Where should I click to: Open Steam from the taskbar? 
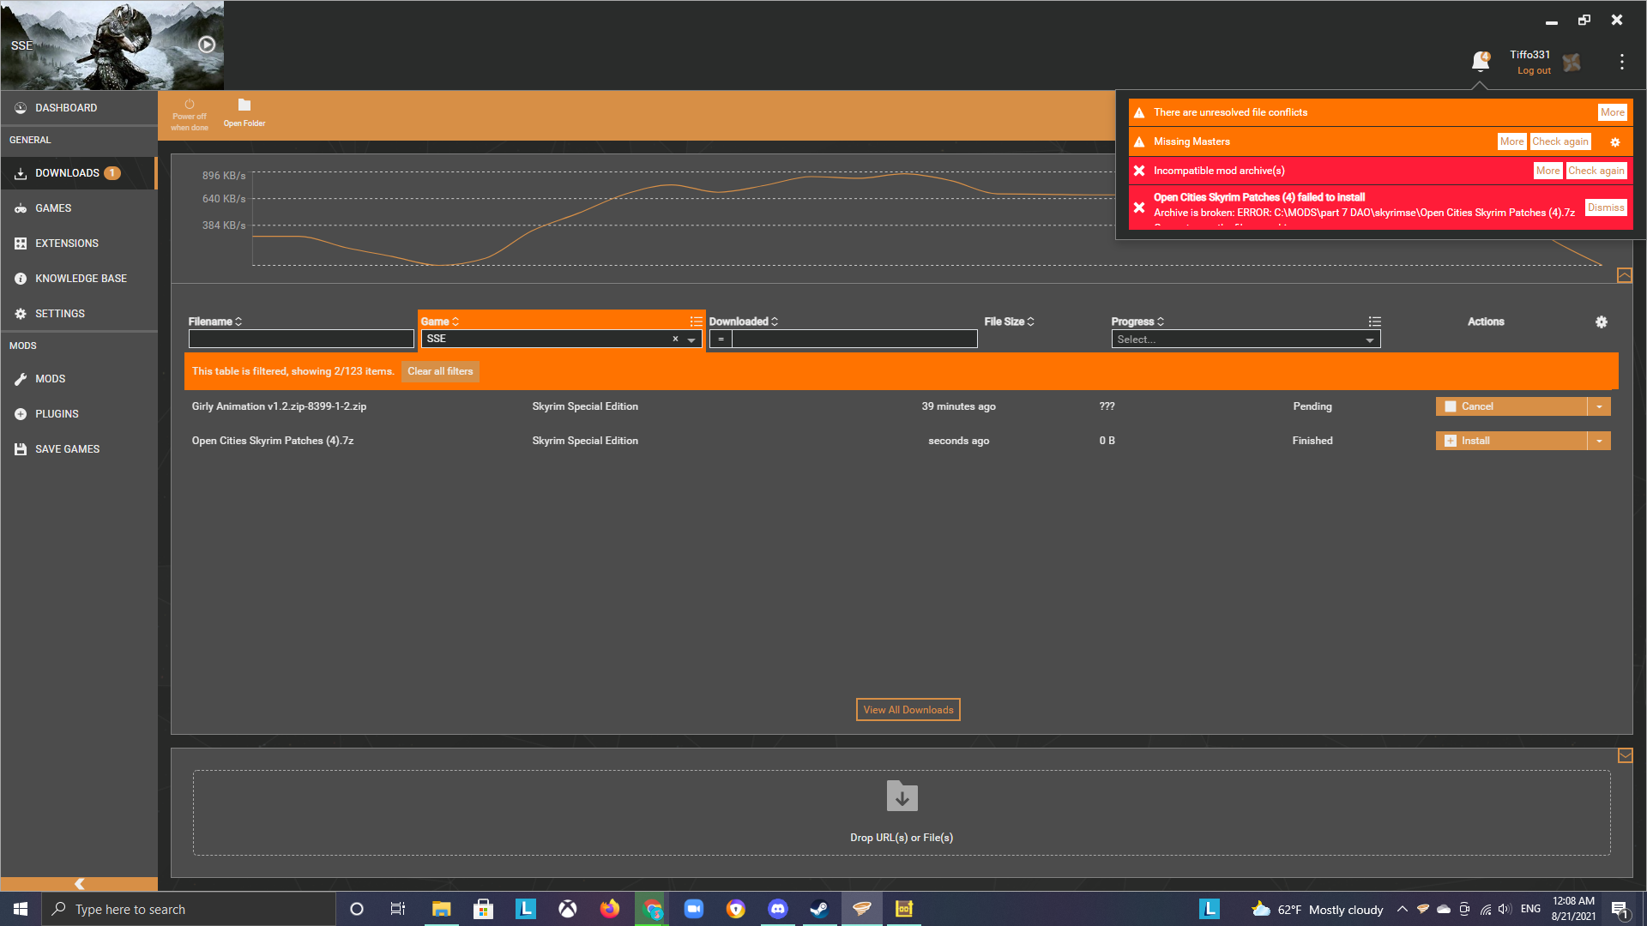[x=819, y=909]
